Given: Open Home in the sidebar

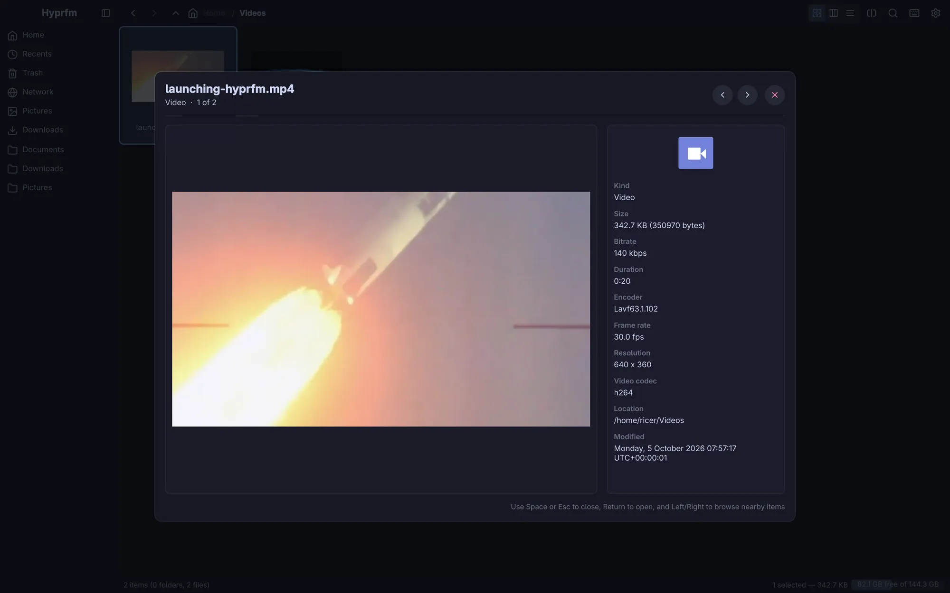Looking at the screenshot, I should (59, 35).
